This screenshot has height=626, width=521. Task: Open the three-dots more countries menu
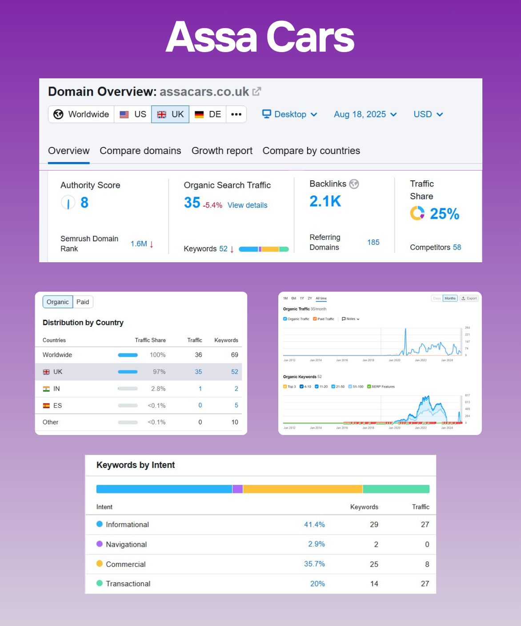coord(236,114)
